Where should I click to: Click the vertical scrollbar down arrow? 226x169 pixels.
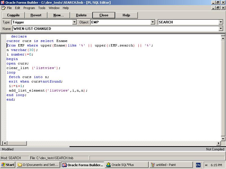click(223, 139)
